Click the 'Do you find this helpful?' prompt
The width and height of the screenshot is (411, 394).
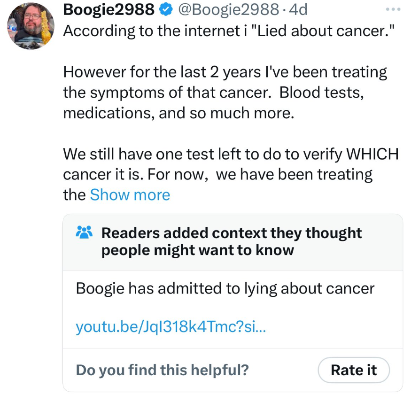tap(162, 370)
